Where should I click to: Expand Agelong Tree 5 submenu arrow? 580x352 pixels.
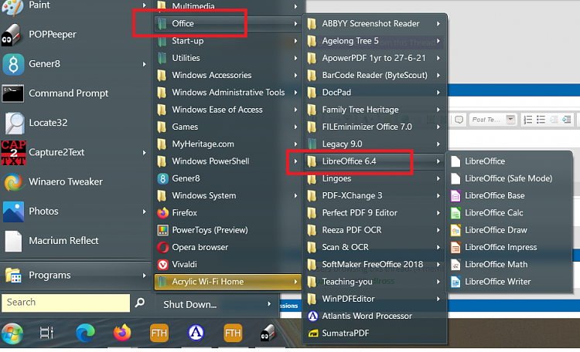pyautogui.click(x=438, y=41)
